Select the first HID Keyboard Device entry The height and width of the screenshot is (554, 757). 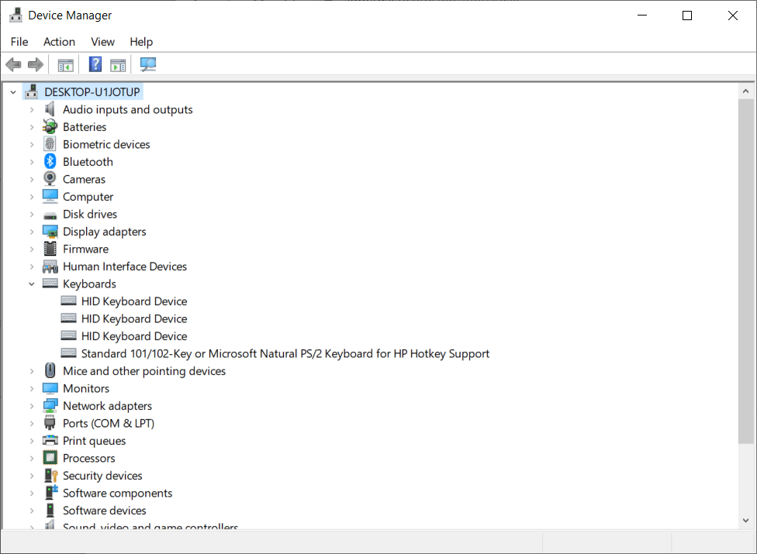point(134,301)
